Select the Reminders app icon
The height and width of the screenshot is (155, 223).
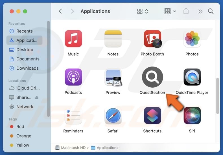click(x=73, y=116)
